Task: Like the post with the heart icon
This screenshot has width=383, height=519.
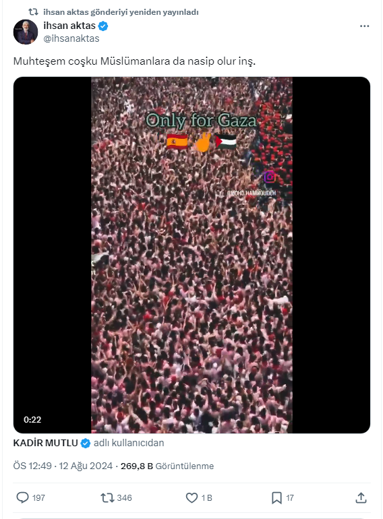Action: [x=191, y=497]
